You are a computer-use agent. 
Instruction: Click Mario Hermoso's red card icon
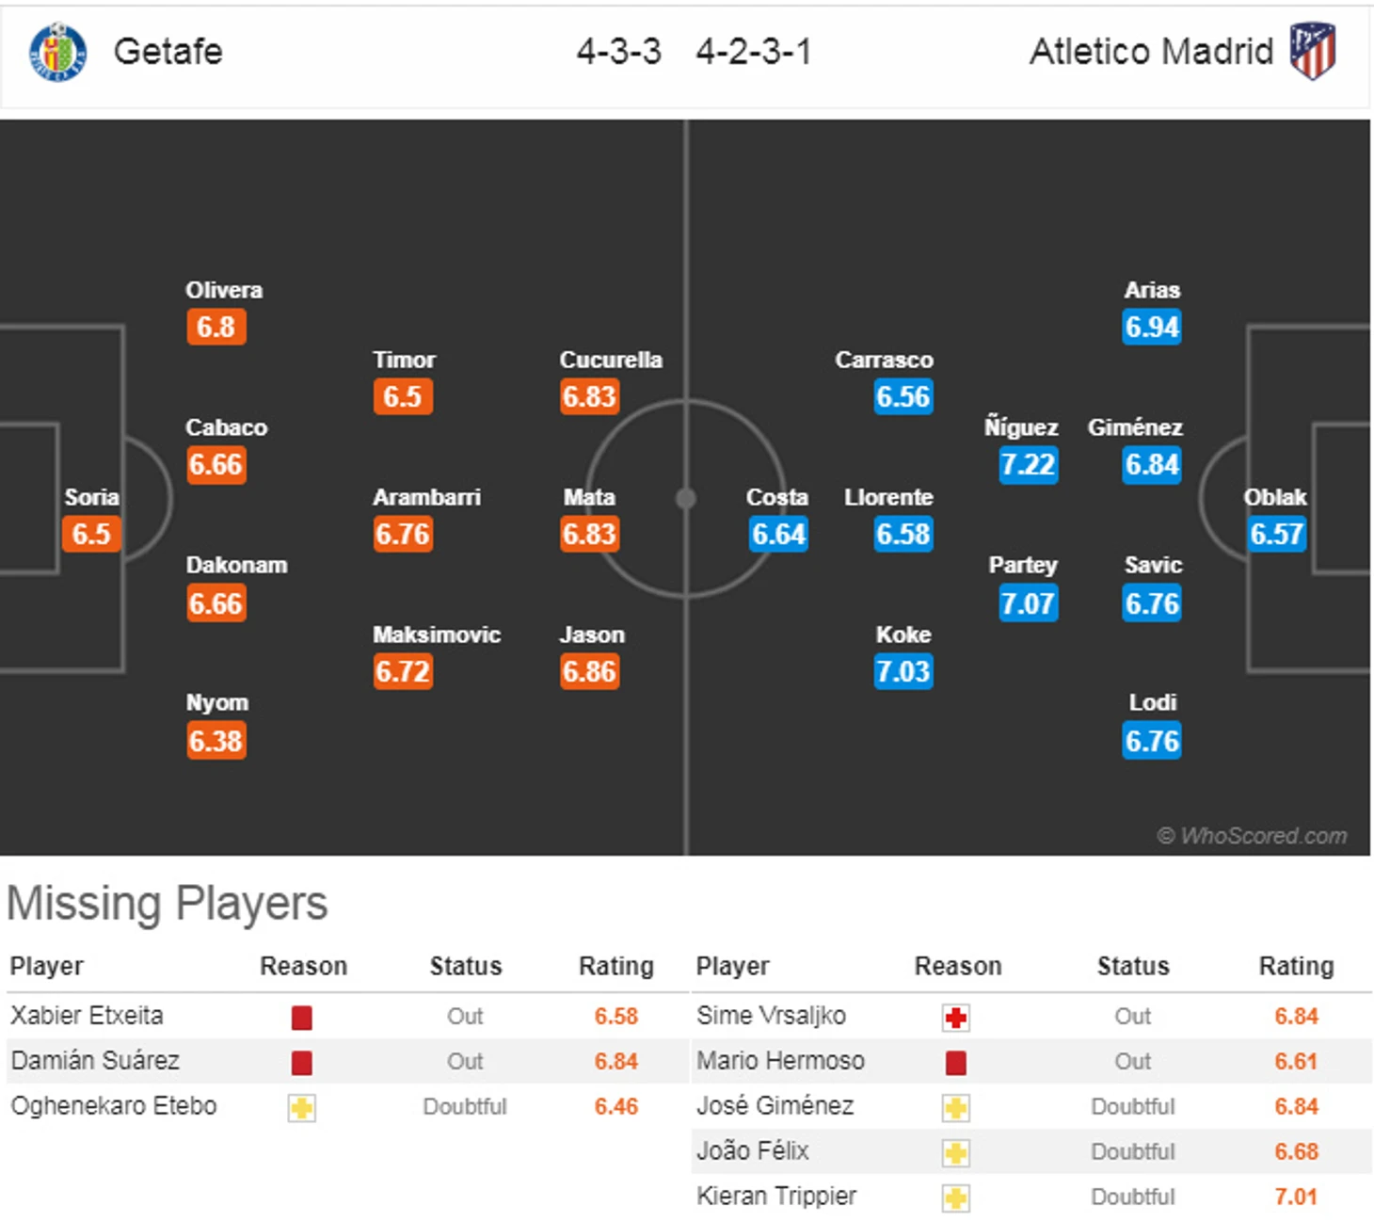click(x=955, y=1063)
